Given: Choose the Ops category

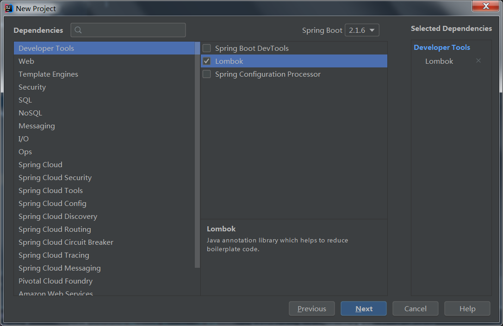Looking at the screenshot, I should pos(105,152).
